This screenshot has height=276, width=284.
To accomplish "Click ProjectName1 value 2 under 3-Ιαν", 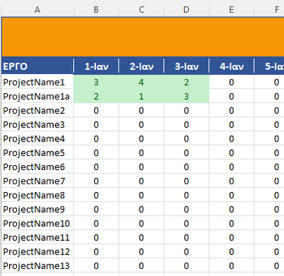I will 187,82.
